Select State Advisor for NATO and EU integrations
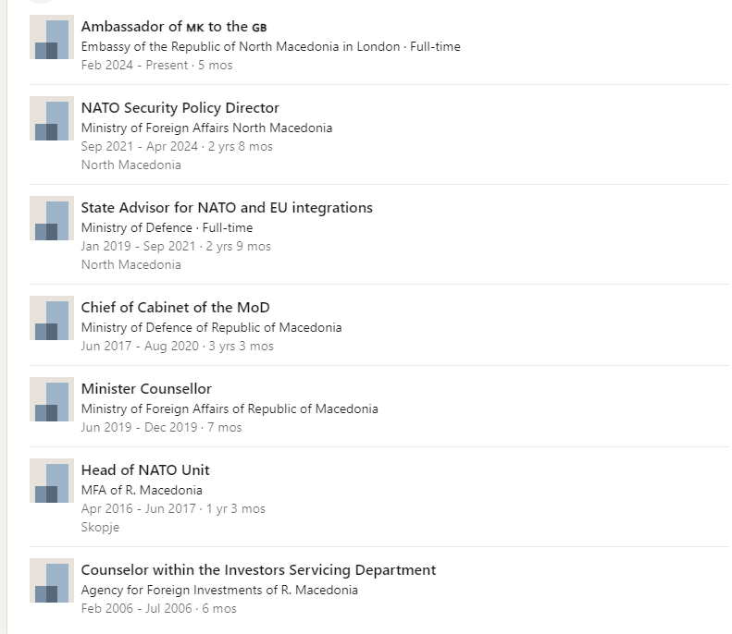 click(227, 207)
